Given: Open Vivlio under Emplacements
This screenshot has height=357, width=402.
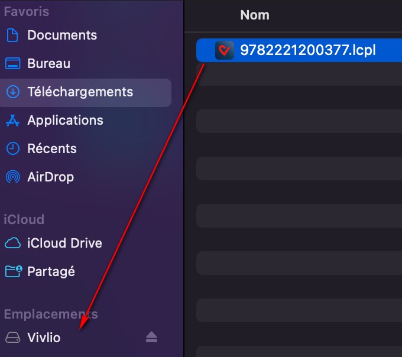Looking at the screenshot, I should click(44, 337).
